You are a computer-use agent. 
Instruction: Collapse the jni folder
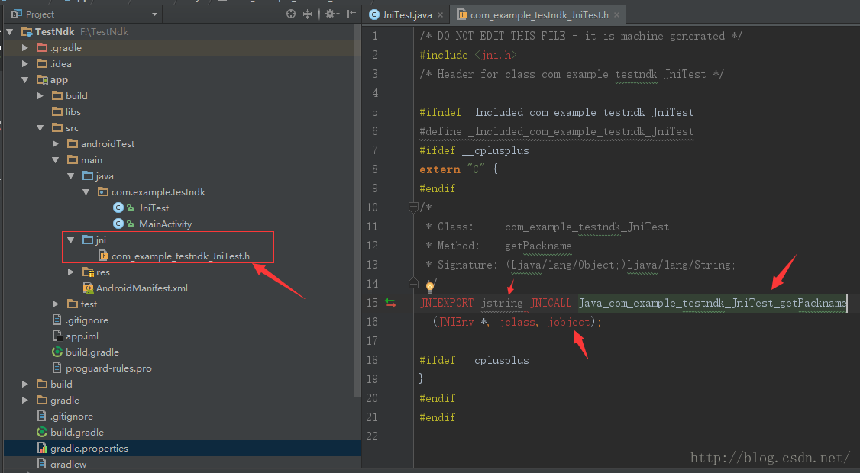[71, 240]
